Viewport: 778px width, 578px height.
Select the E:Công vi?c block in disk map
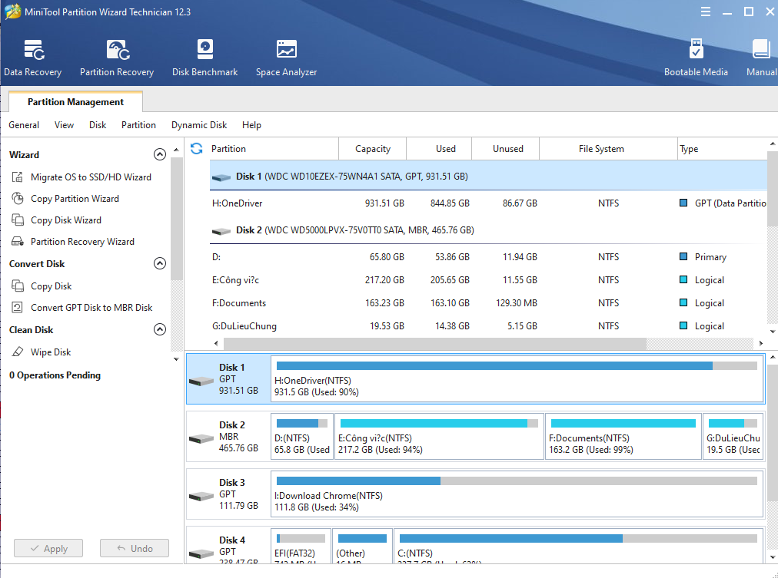point(439,437)
